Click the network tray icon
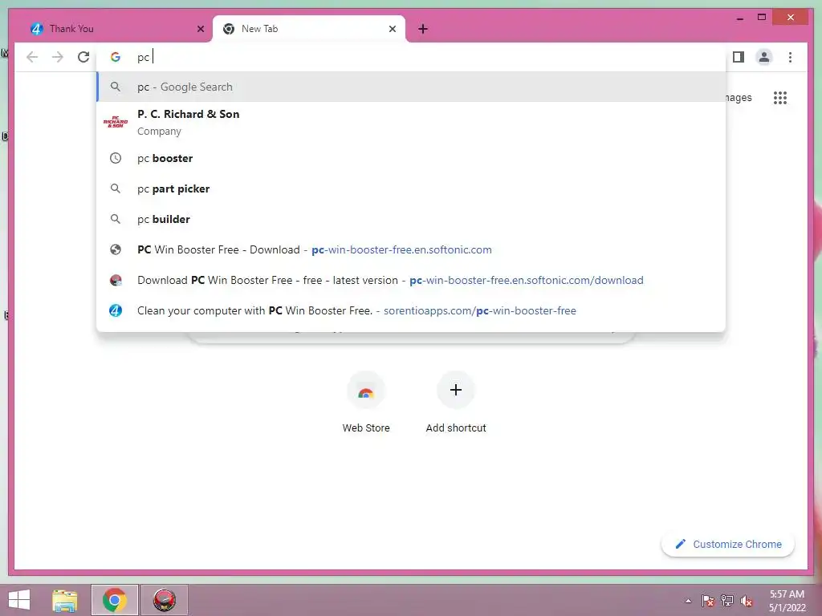This screenshot has height=616, width=822. 727,601
